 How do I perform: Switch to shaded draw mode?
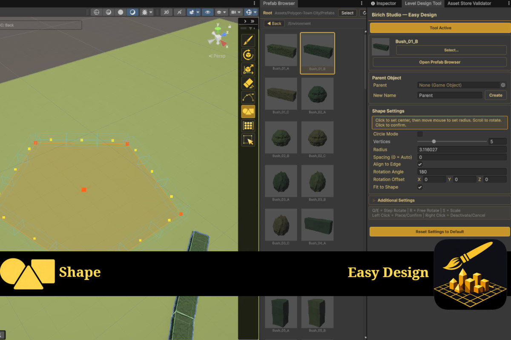132,12
